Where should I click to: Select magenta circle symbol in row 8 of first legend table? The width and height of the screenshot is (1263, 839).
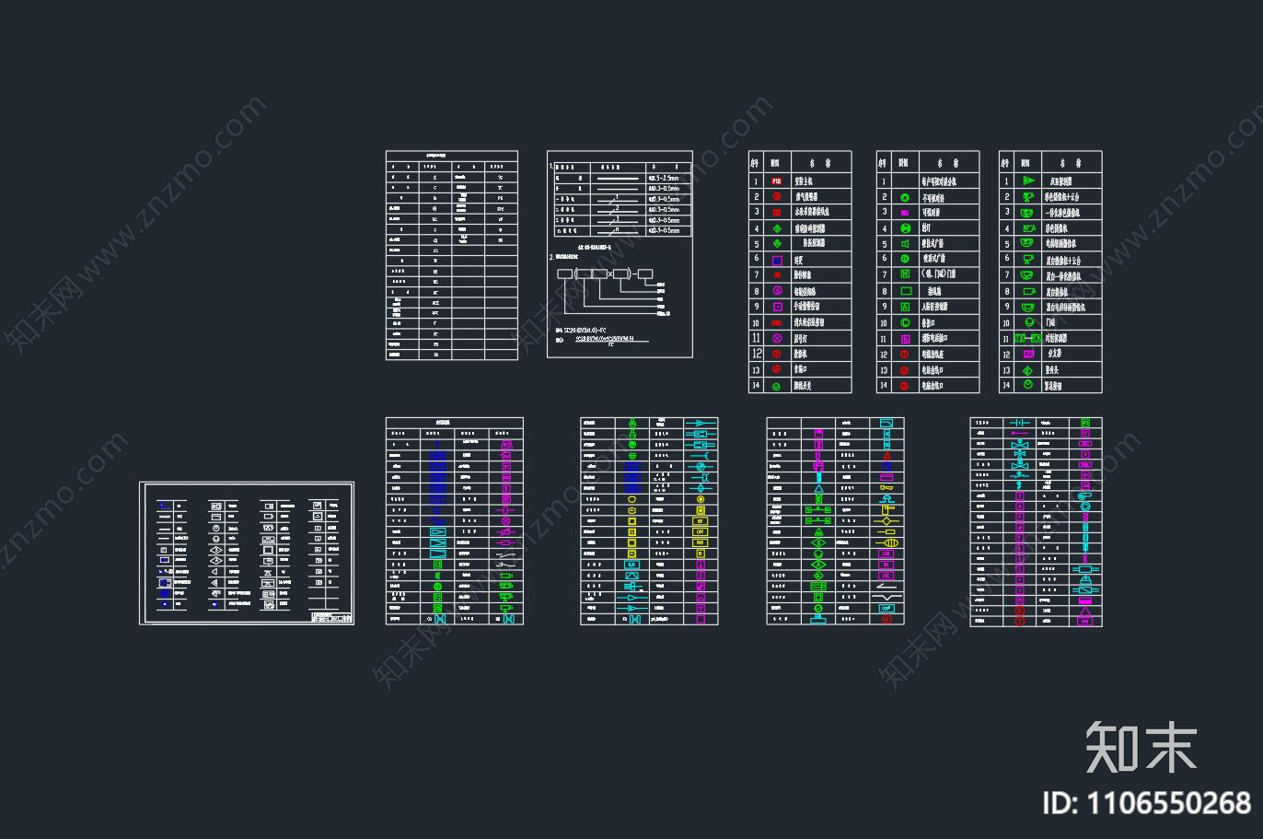pyautogui.click(x=776, y=291)
